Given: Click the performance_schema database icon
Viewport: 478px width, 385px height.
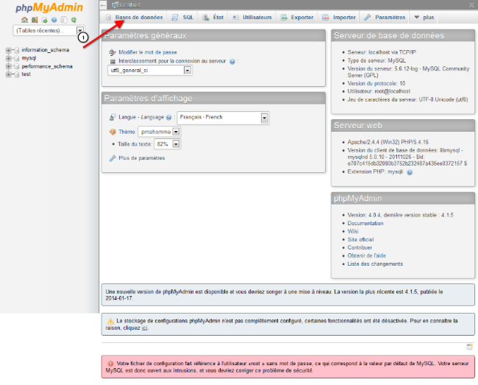Looking at the screenshot, I should pyautogui.click(x=17, y=66).
